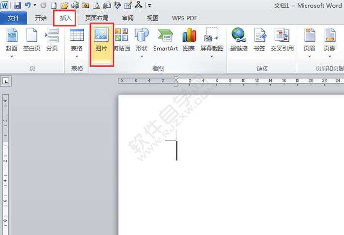Save the document from quick access toolbar
The width and height of the screenshot is (344, 235).
click(x=17, y=5)
